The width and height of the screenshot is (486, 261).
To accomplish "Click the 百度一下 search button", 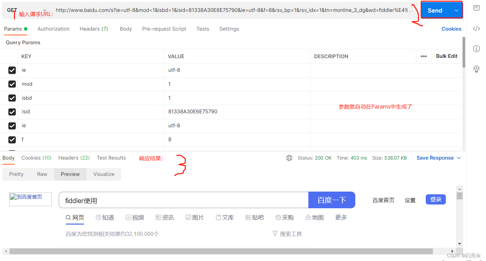I will point(332,200).
